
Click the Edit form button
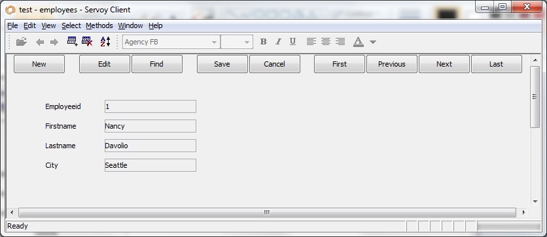point(105,64)
